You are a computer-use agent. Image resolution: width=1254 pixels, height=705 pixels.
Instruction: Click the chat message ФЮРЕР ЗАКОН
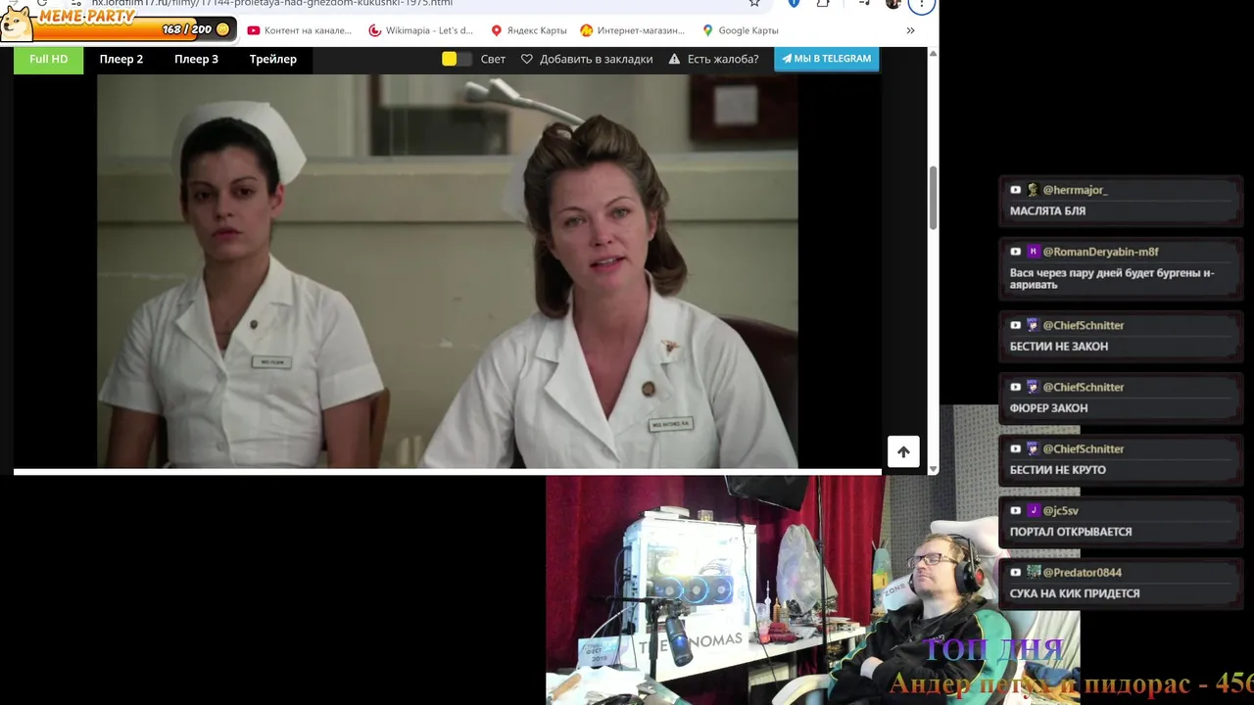(1048, 408)
